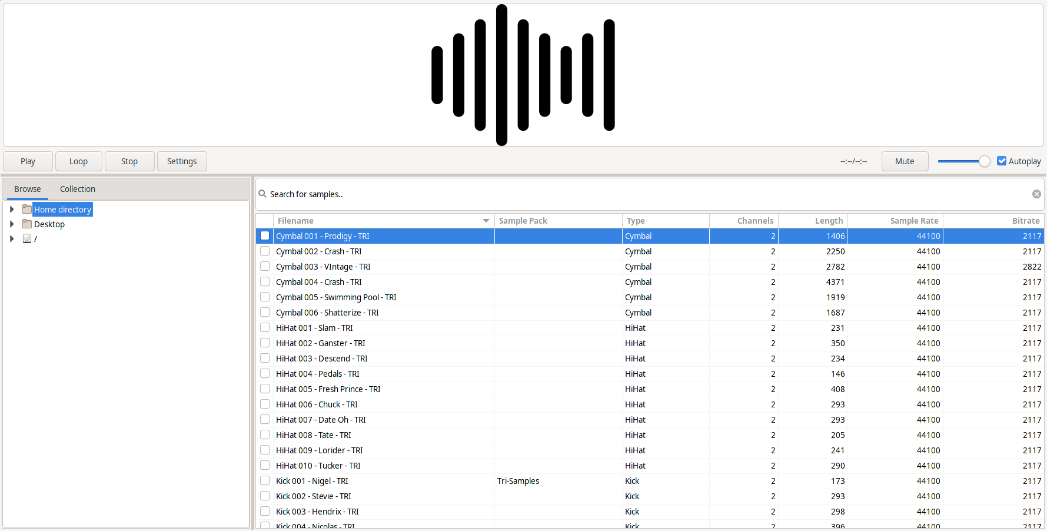Expand the Desktop folder in the tree
The image size is (1047, 531).
[x=12, y=224]
